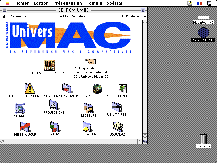Image resolution: width=217 pixels, height=163 pixels.
Task: Click the '52 éléments' text
Action: tap(17, 16)
